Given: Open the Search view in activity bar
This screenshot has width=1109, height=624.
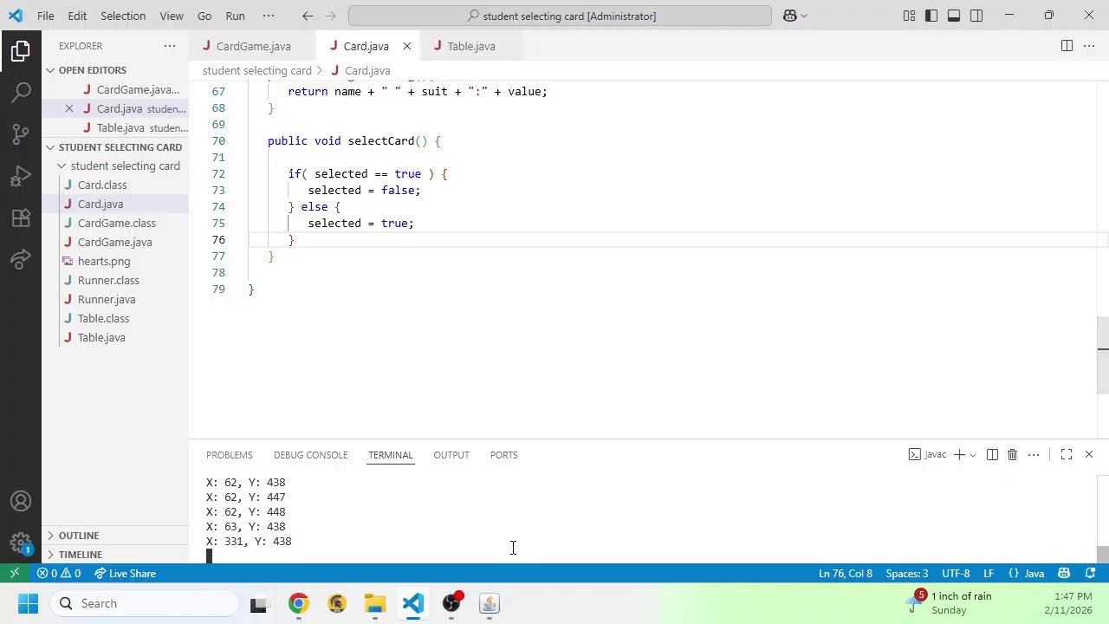Looking at the screenshot, I should [21, 92].
